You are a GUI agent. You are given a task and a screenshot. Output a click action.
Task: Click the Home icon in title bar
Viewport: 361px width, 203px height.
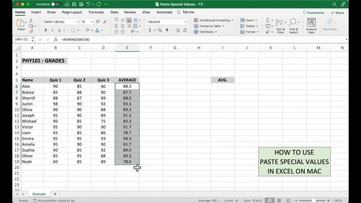[x=67, y=4]
